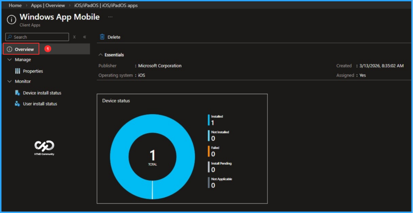Click the info icon beside Windows App Mobile
Viewport: 413px width, 213px height.
(x=11, y=20)
